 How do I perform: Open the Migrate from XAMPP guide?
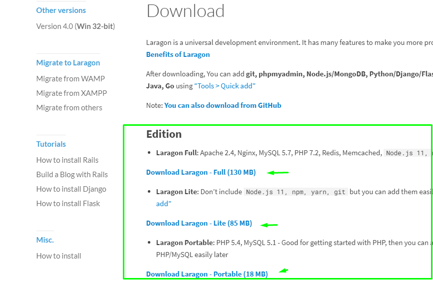tap(71, 93)
